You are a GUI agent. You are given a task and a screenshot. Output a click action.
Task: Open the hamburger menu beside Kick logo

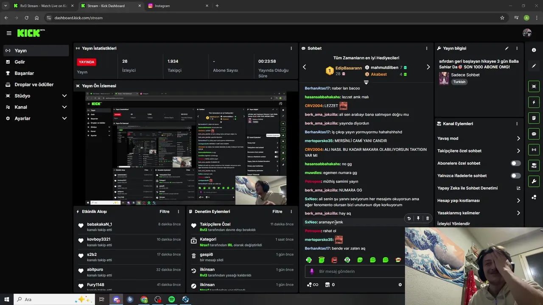click(9, 33)
